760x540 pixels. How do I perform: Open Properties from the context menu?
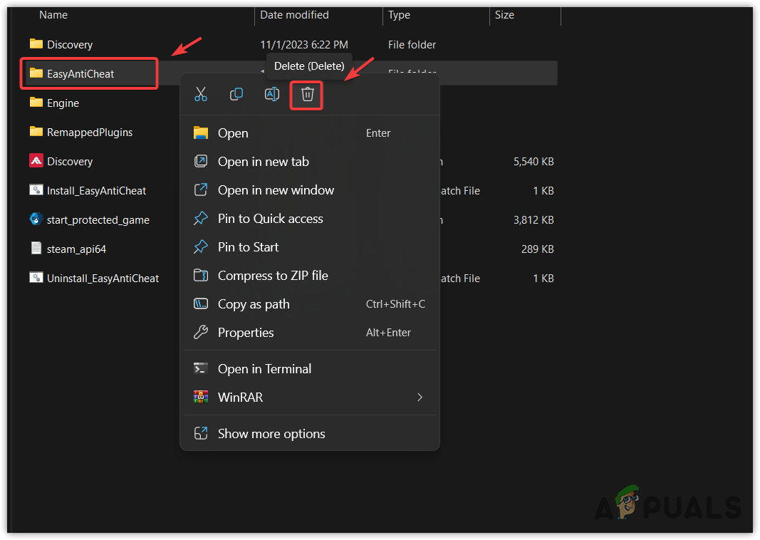pos(310,333)
